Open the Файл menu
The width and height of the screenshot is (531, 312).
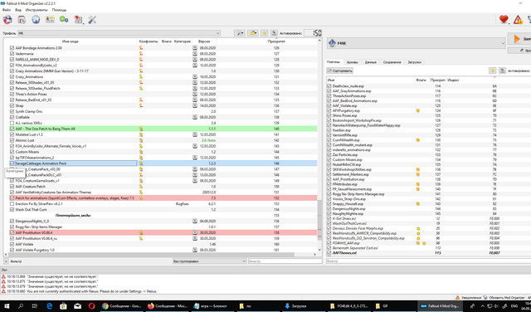tap(6, 10)
